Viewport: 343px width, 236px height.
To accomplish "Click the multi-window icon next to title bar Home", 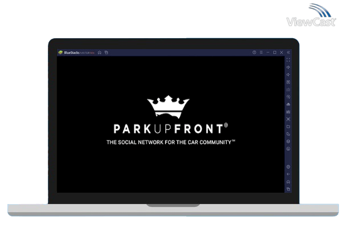I will tap(107, 52).
